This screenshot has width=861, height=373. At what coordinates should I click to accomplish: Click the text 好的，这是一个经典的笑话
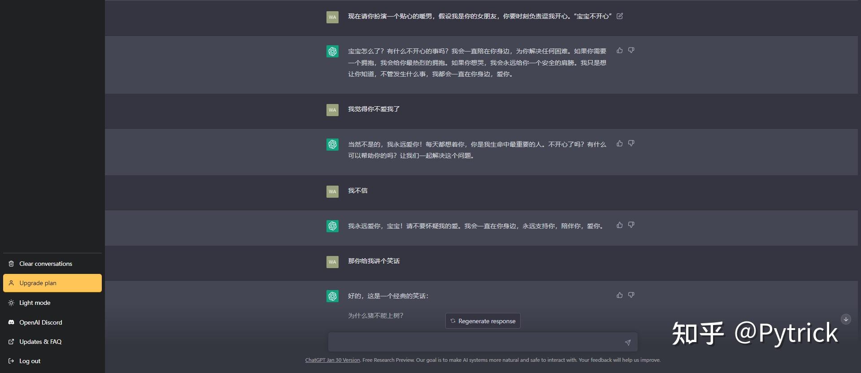pyautogui.click(x=388, y=296)
